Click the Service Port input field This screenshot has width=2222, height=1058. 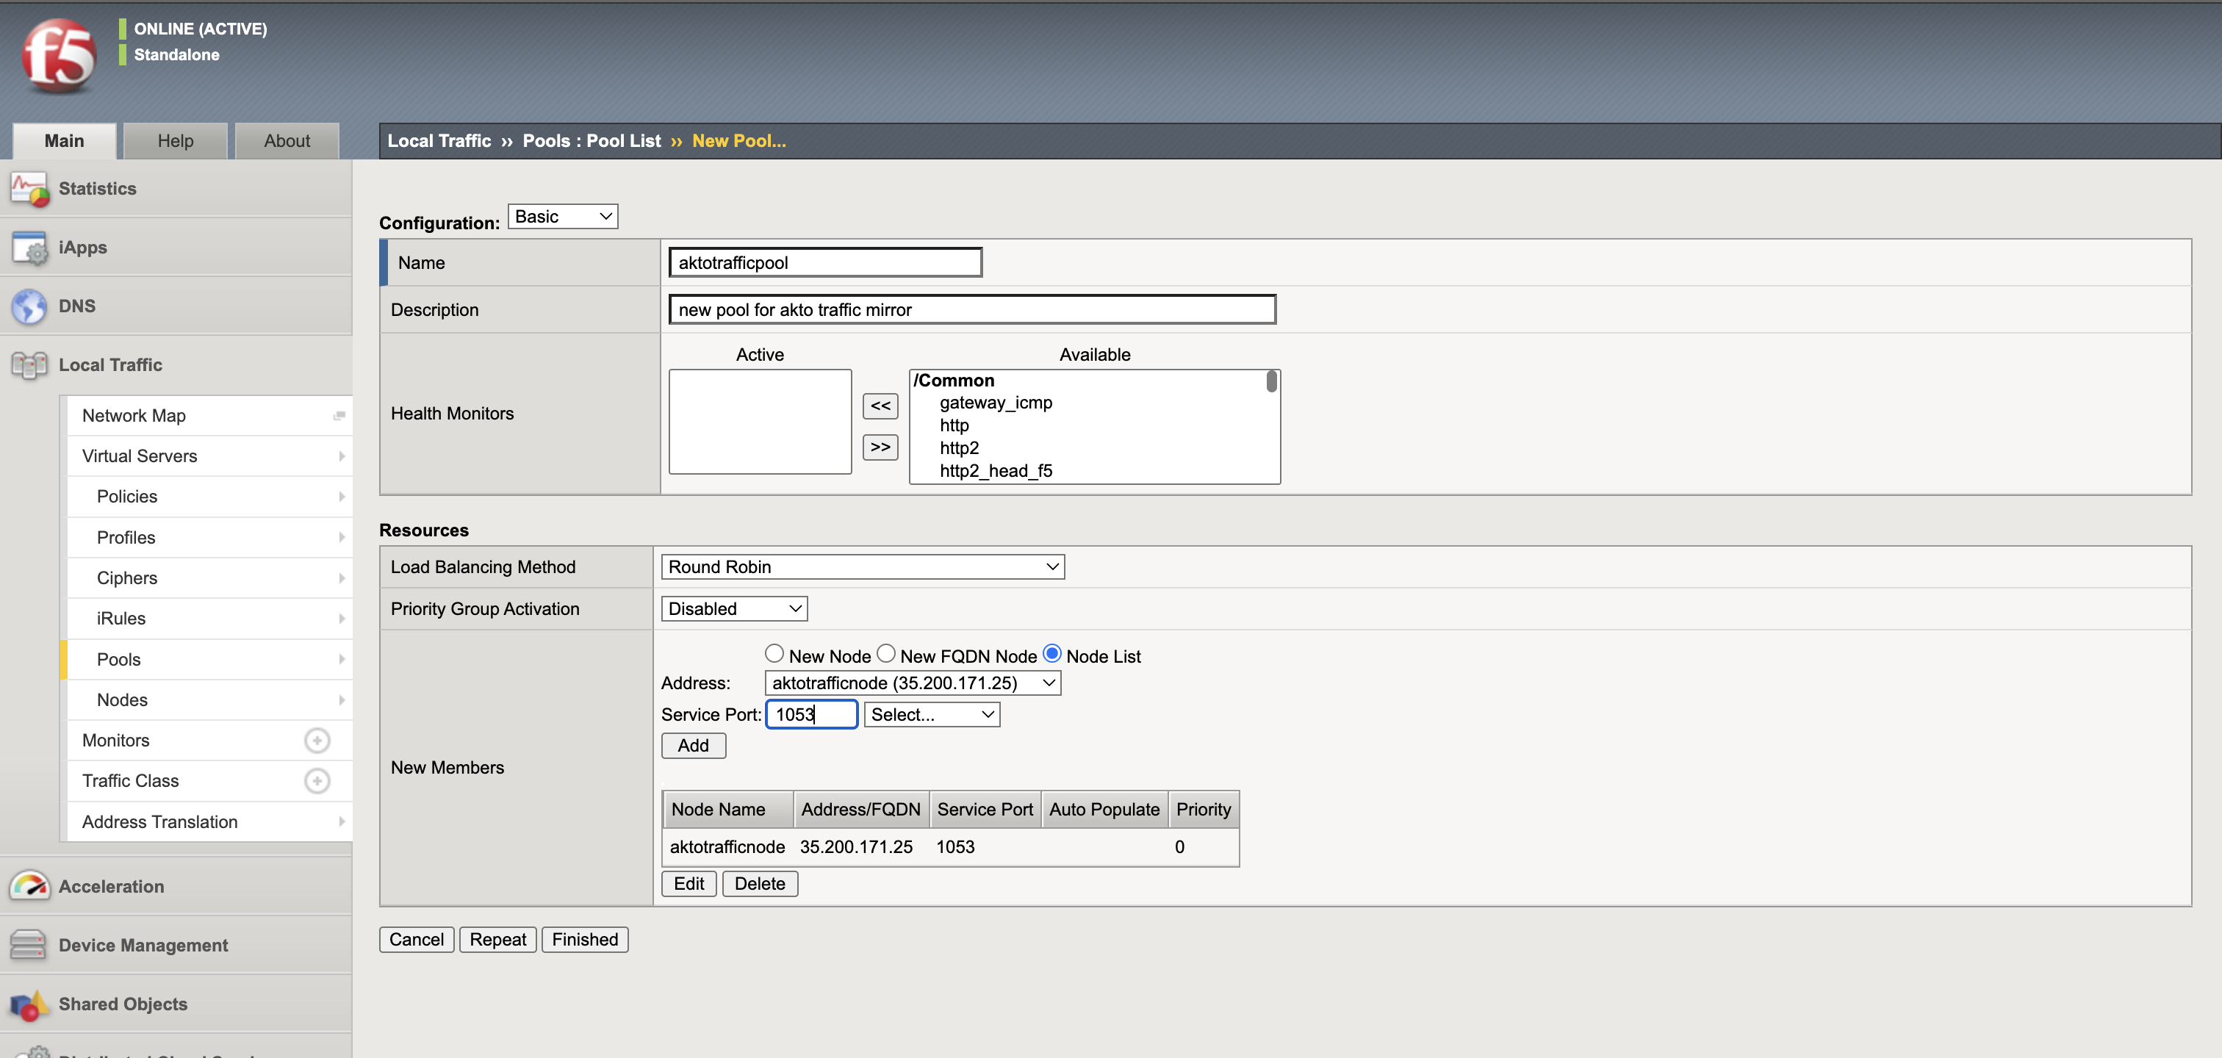(810, 715)
